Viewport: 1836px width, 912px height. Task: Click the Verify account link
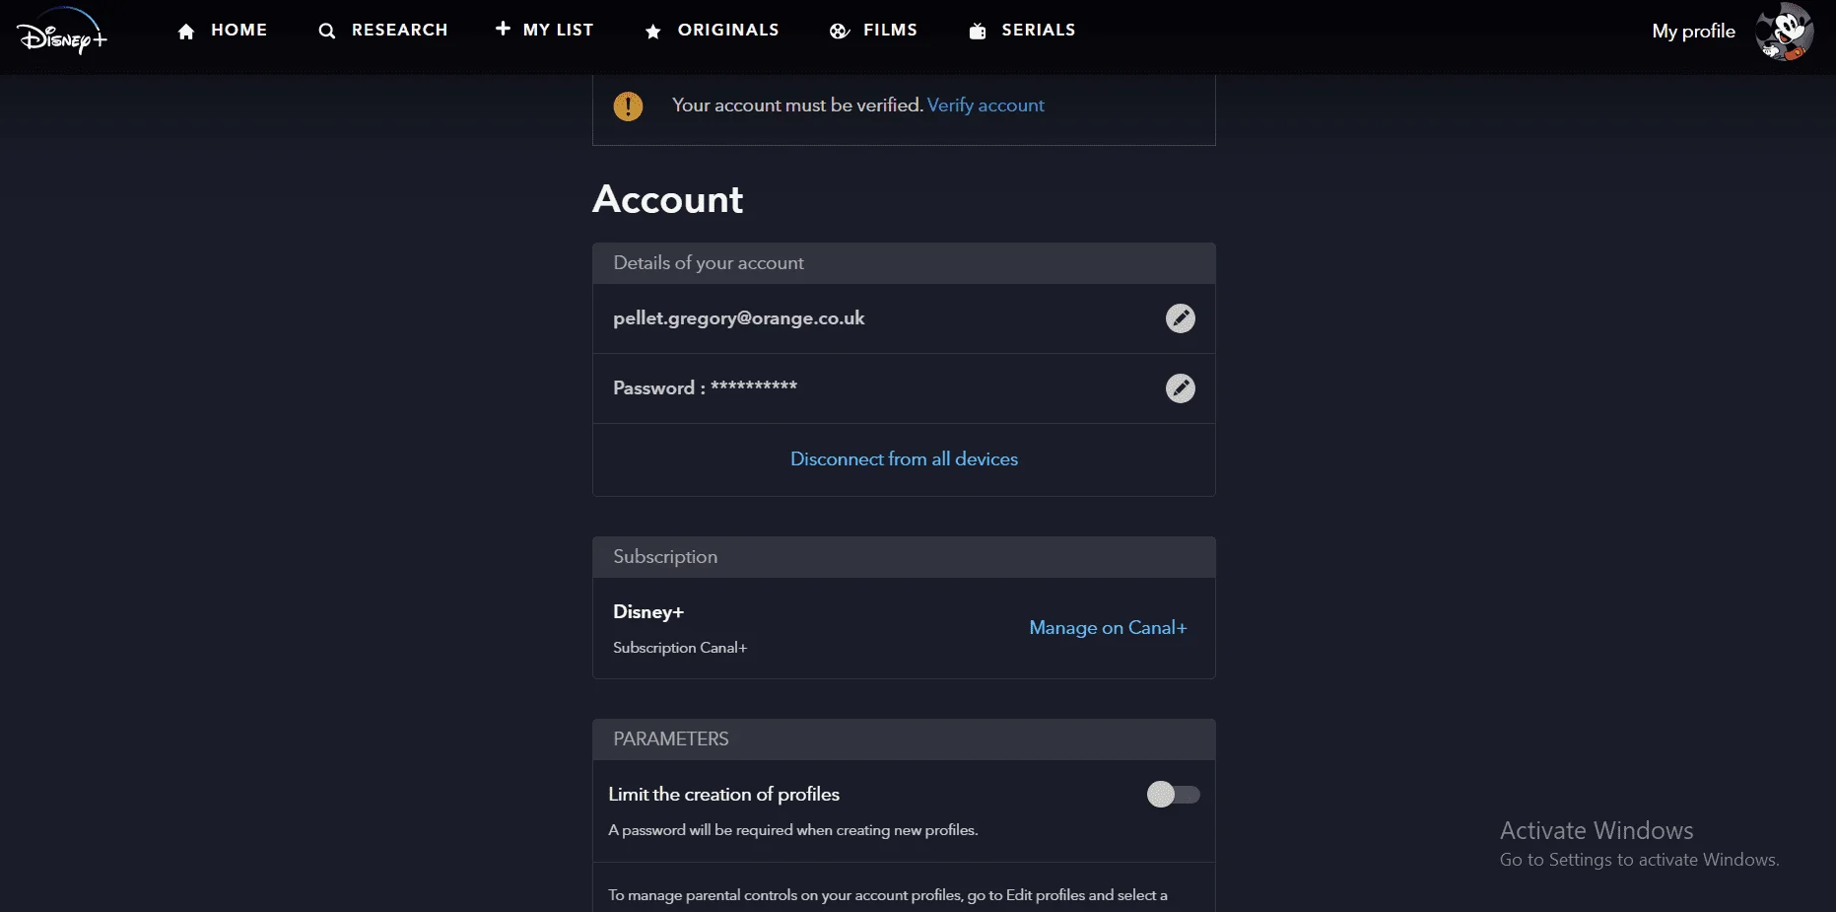[986, 105]
